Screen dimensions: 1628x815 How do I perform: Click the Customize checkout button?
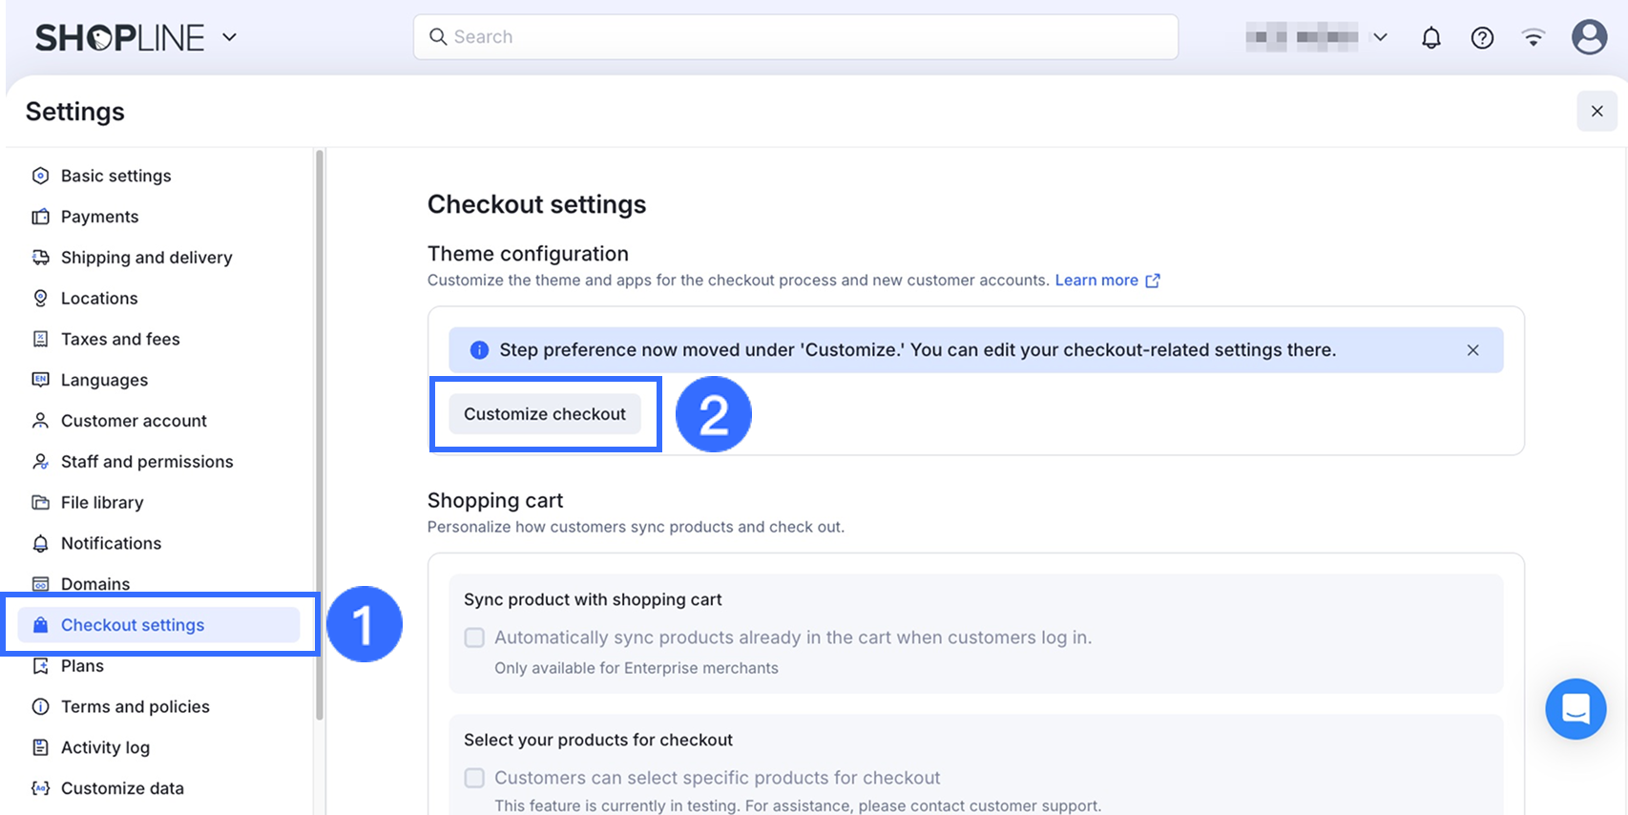click(545, 414)
